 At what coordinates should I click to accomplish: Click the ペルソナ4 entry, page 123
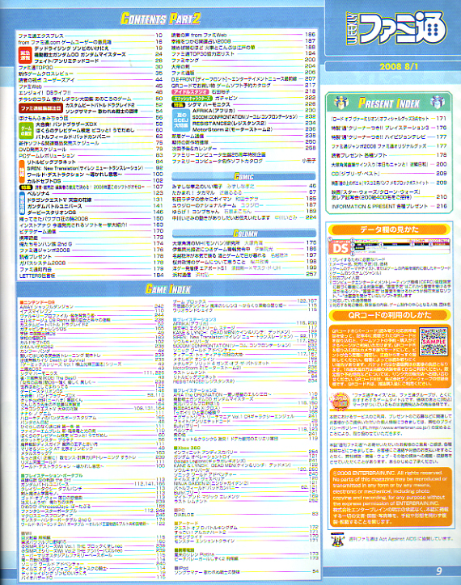coord(95,193)
